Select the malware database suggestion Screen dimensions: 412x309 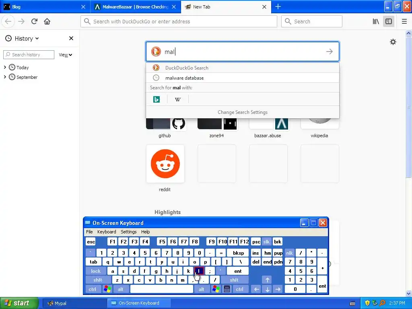coord(243,78)
